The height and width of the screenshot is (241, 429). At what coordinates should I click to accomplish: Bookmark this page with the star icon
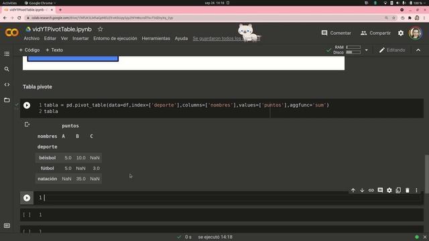[x=393, y=18]
